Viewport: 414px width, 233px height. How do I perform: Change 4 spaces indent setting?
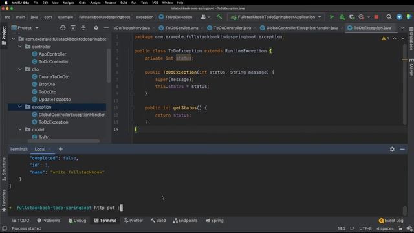tap(385, 228)
